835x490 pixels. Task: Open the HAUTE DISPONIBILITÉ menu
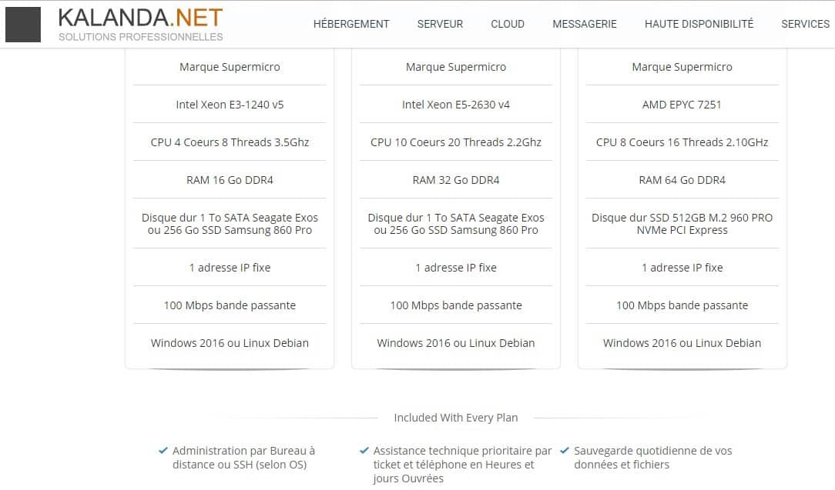pyautogui.click(x=699, y=24)
